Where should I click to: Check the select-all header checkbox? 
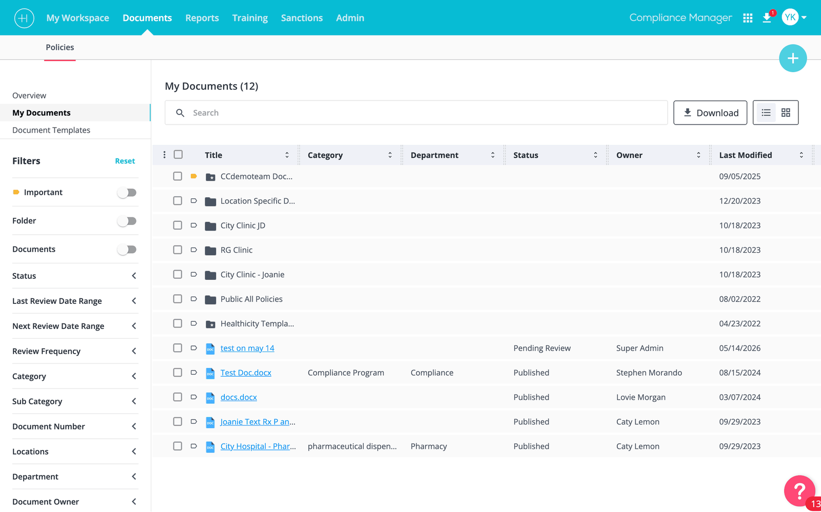click(x=178, y=154)
